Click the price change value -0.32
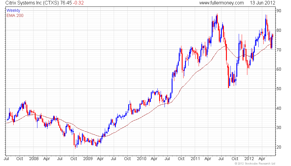Screen dimensions: 291x166 pyautogui.click(x=78, y=3)
